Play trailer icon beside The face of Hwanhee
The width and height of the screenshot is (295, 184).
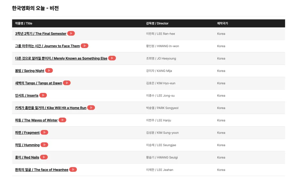point(73,170)
